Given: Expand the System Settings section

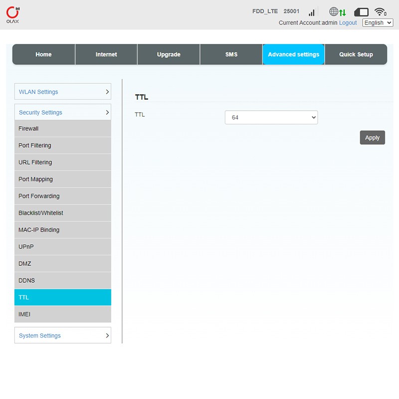Looking at the screenshot, I should point(62,336).
